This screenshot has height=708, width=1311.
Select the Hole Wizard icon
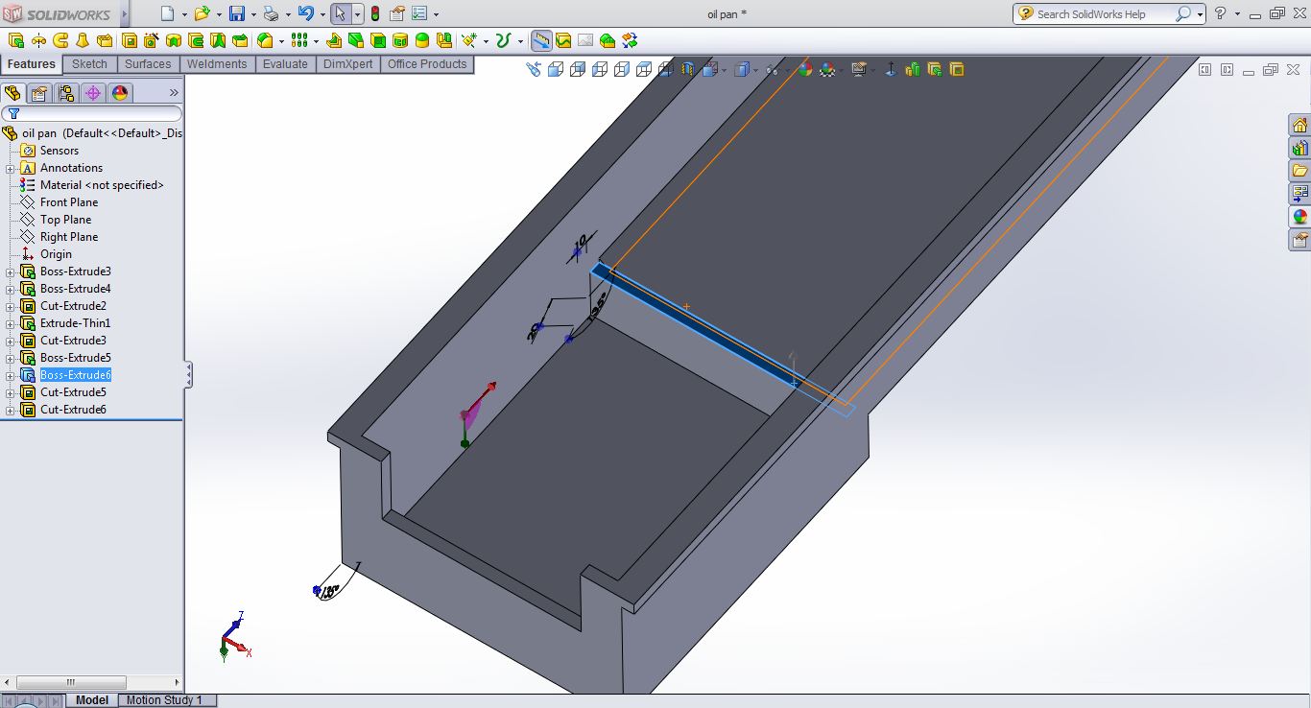[x=152, y=40]
